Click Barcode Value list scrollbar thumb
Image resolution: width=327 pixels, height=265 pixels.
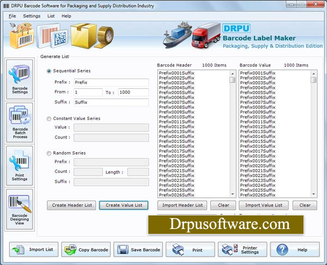(x=313, y=80)
